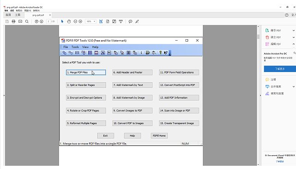Expand the 建立 PDF chevron
The width and height of the screenshot is (296, 169).
294,37
